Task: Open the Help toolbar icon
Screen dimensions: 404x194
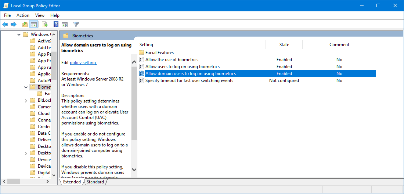Action: (56, 25)
